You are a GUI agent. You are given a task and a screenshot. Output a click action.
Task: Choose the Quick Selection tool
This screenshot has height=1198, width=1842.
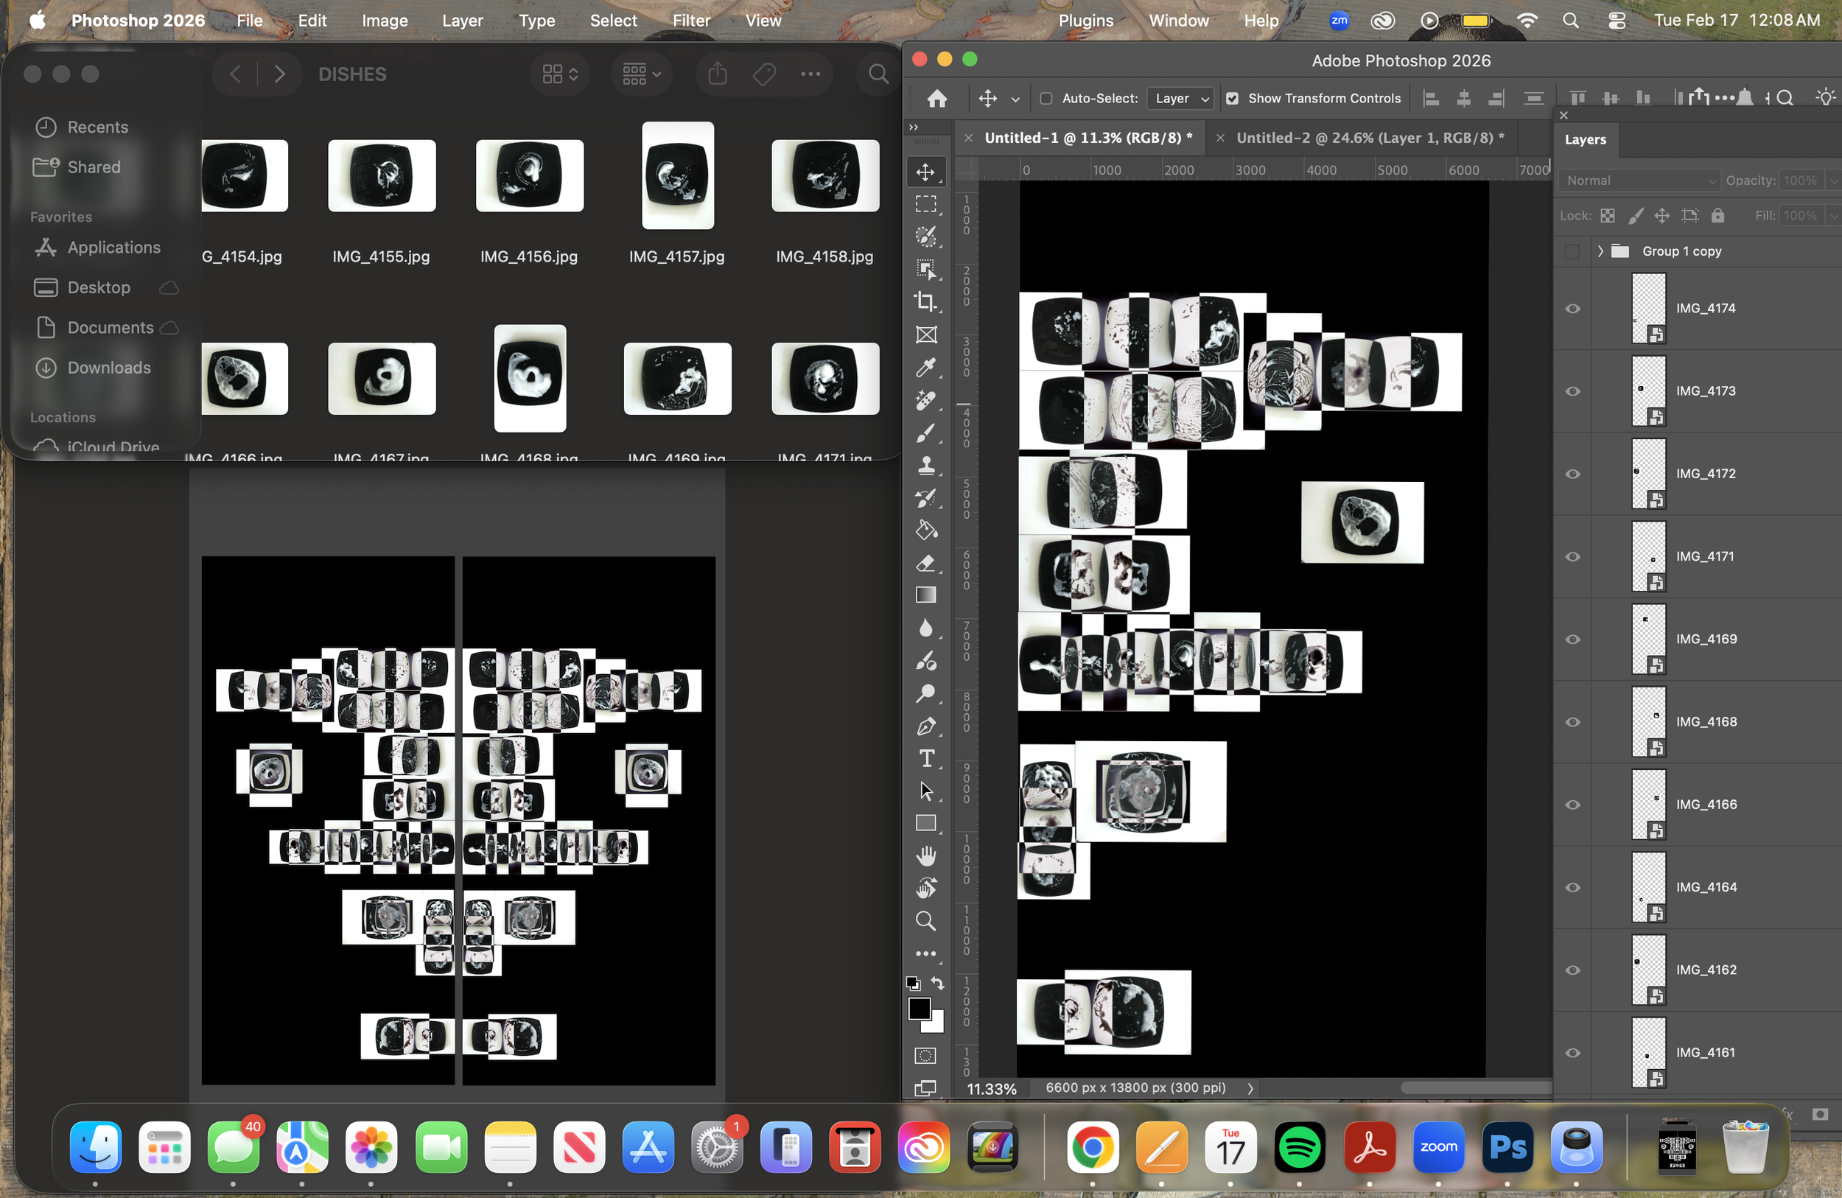point(925,237)
